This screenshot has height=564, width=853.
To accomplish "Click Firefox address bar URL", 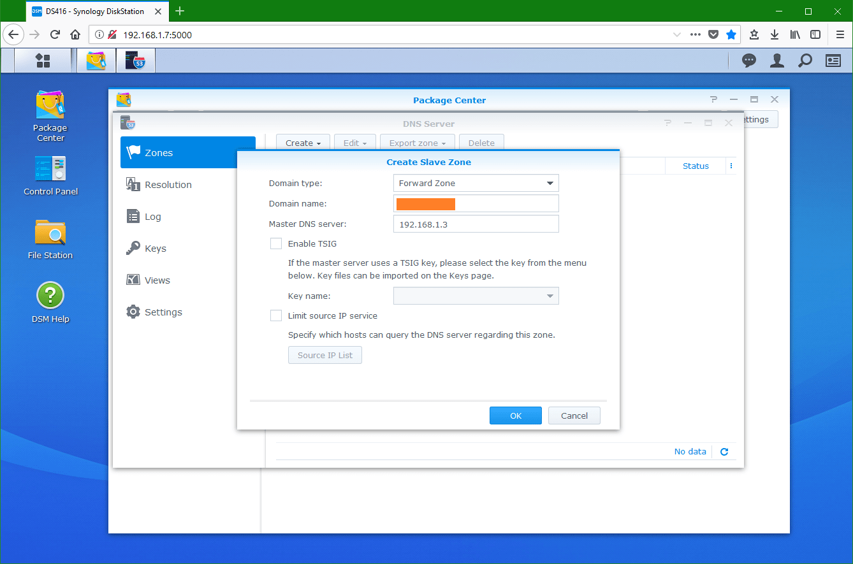I will coord(157,35).
